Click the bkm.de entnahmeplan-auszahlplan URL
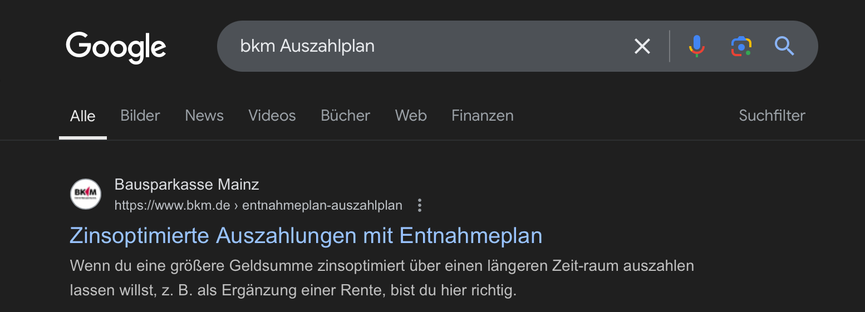 click(x=258, y=206)
